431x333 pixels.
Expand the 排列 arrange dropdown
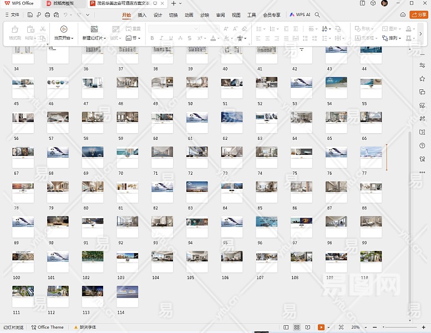point(393,38)
